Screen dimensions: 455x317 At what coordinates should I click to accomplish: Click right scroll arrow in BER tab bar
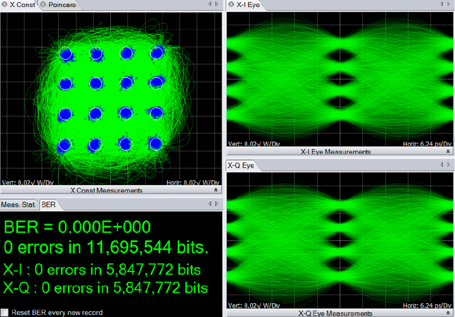tap(216, 204)
